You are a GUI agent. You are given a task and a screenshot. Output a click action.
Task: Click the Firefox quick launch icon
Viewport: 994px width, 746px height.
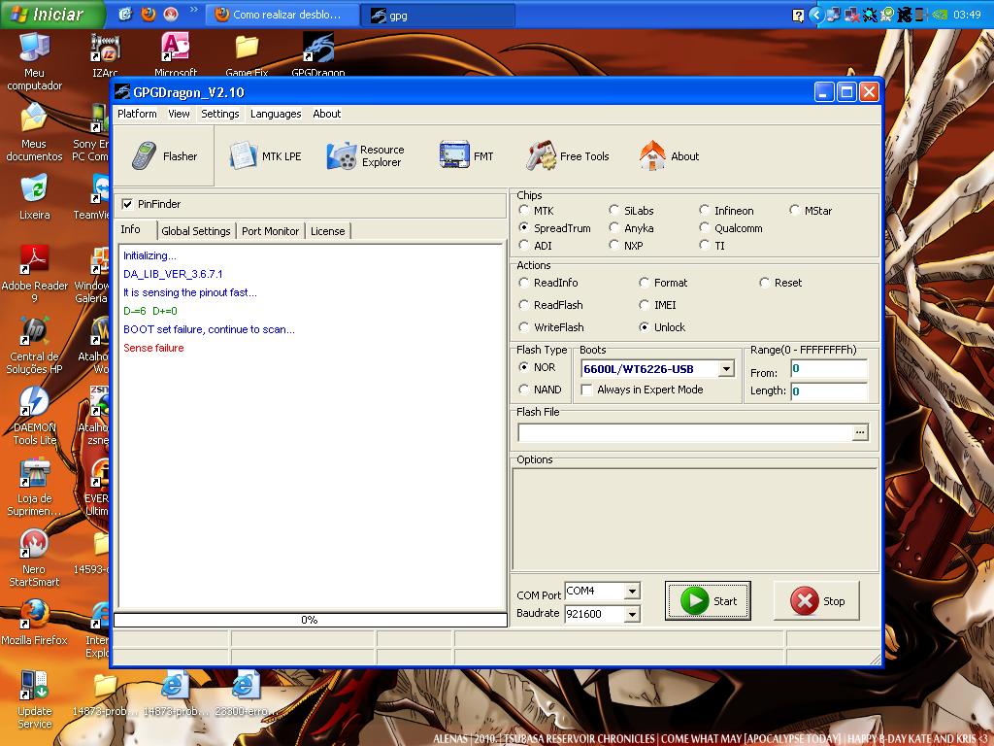149,14
